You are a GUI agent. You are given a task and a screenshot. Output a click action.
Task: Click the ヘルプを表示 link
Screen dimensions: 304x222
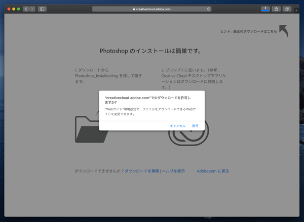pyautogui.click(x=173, y=171)
